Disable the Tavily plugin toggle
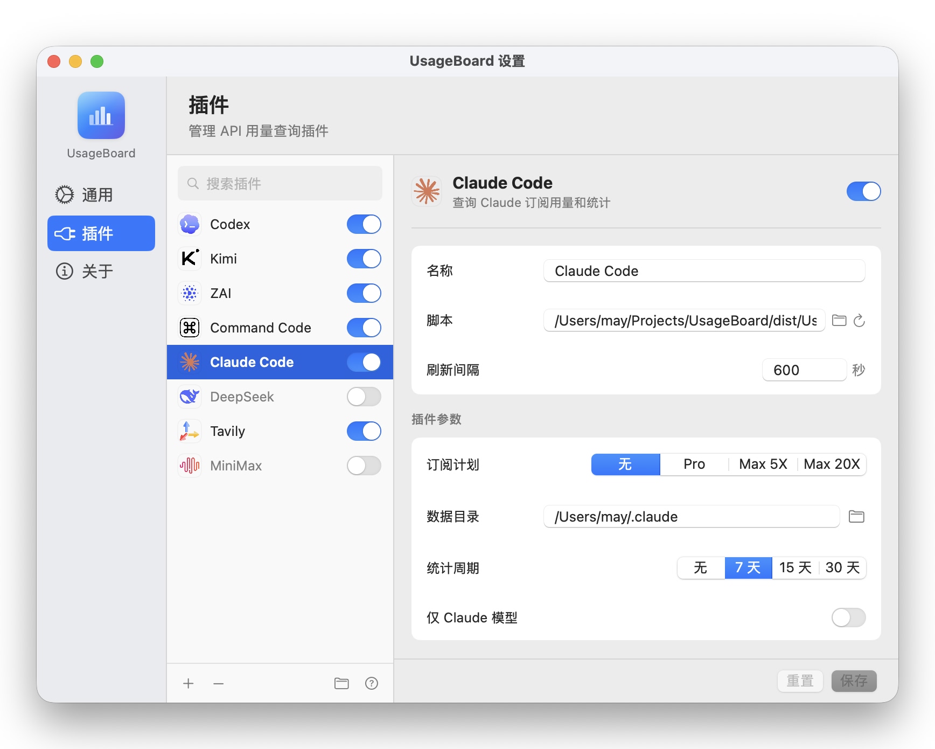935x749 pixels. 364,431
